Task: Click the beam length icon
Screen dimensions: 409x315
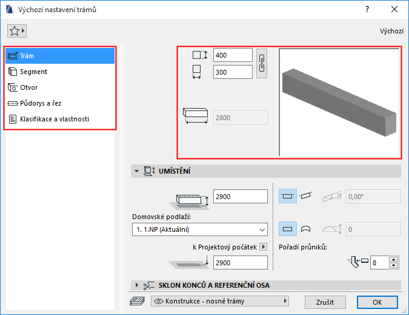Action: [195, 116]
